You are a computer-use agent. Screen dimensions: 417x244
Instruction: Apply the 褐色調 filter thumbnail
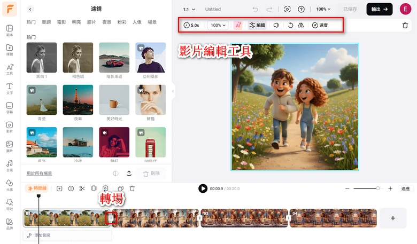coord(78,58)
